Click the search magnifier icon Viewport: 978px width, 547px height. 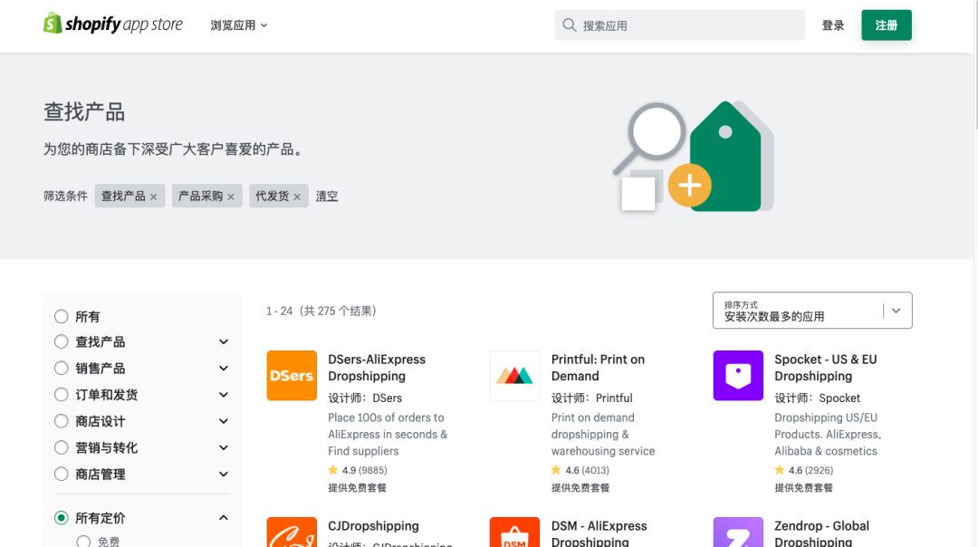pos(569,25)
